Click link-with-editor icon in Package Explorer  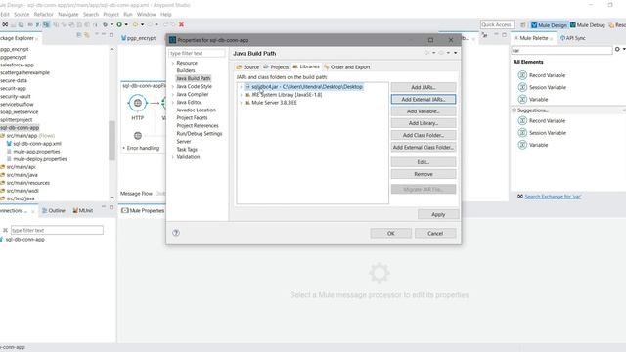click(87, 35)
